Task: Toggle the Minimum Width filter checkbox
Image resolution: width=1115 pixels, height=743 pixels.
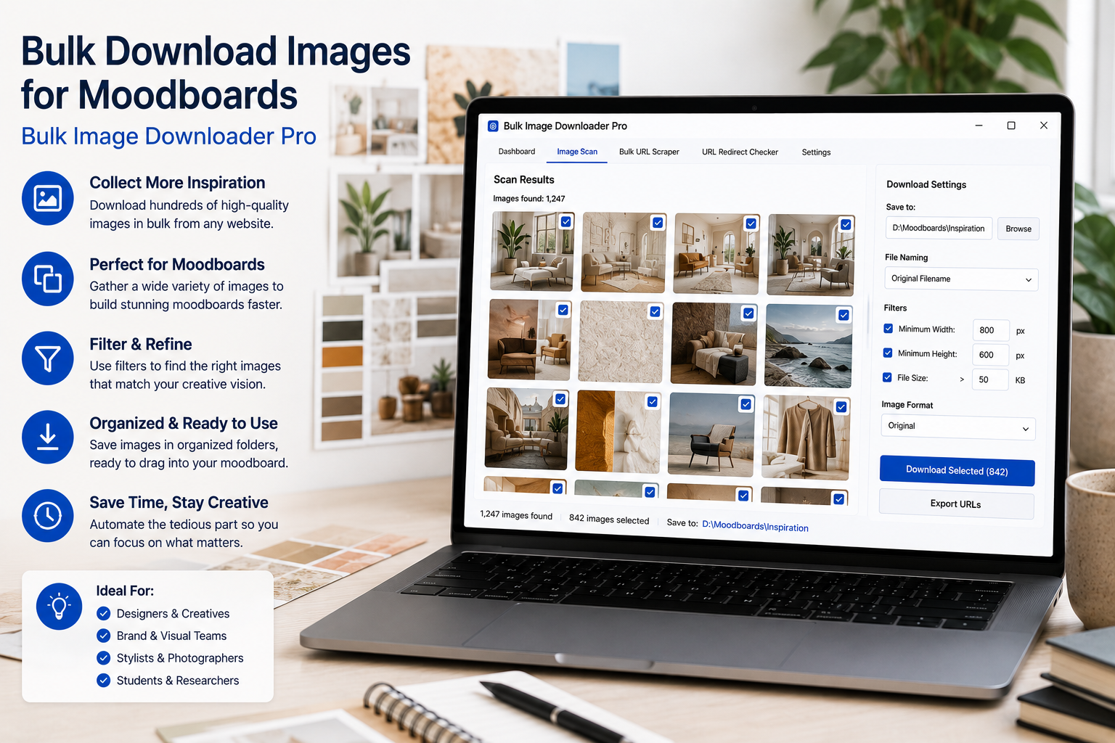Action: point(888,329)
